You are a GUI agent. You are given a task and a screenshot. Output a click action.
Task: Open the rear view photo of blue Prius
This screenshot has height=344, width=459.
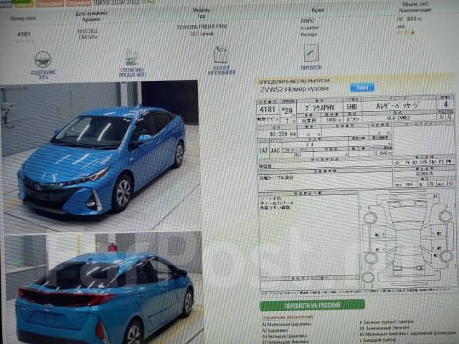pos(103,288)
